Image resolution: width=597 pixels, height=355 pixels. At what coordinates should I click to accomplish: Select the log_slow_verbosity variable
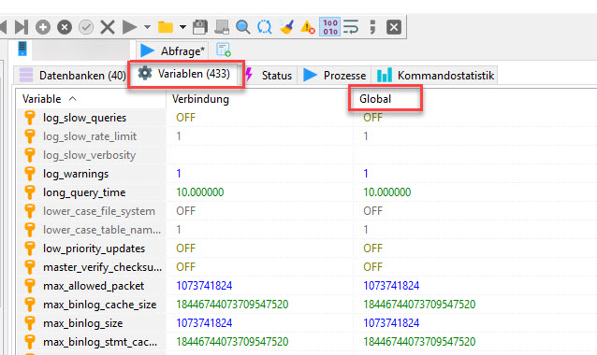pyautogui.click(x=90, y=155)
